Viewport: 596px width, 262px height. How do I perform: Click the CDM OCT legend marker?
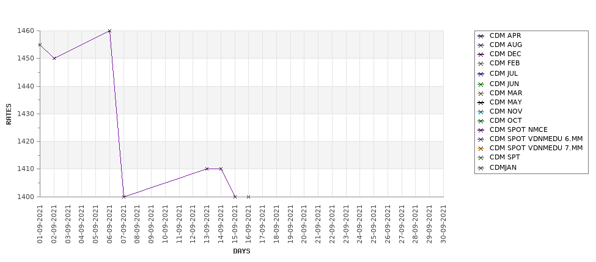click(x=481, y=121)
